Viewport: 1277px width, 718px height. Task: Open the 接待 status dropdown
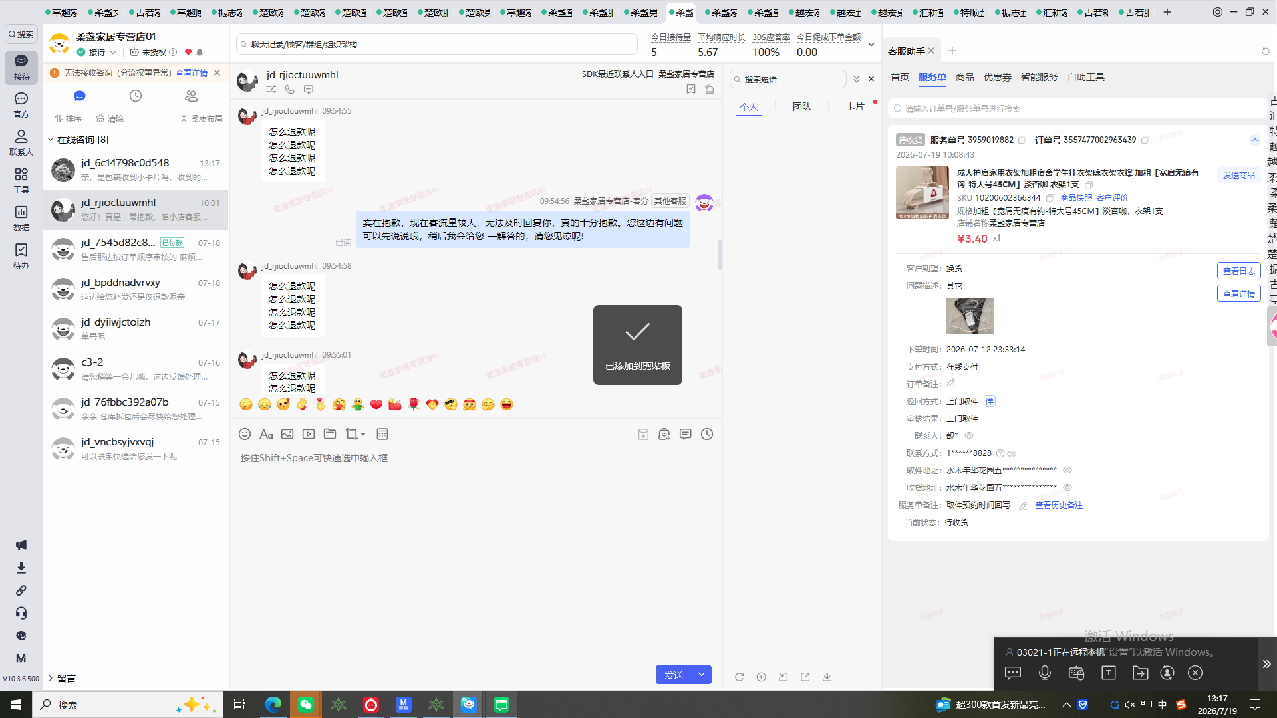[113, 52]
